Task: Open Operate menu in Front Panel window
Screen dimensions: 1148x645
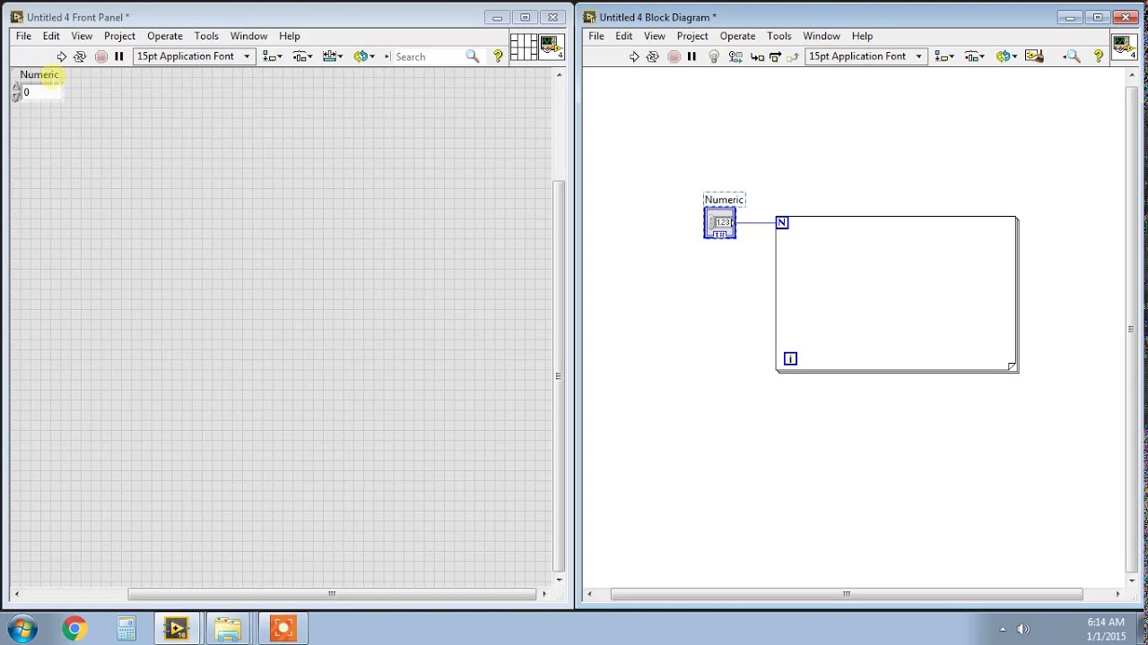Action: click(x=165, y=36)
